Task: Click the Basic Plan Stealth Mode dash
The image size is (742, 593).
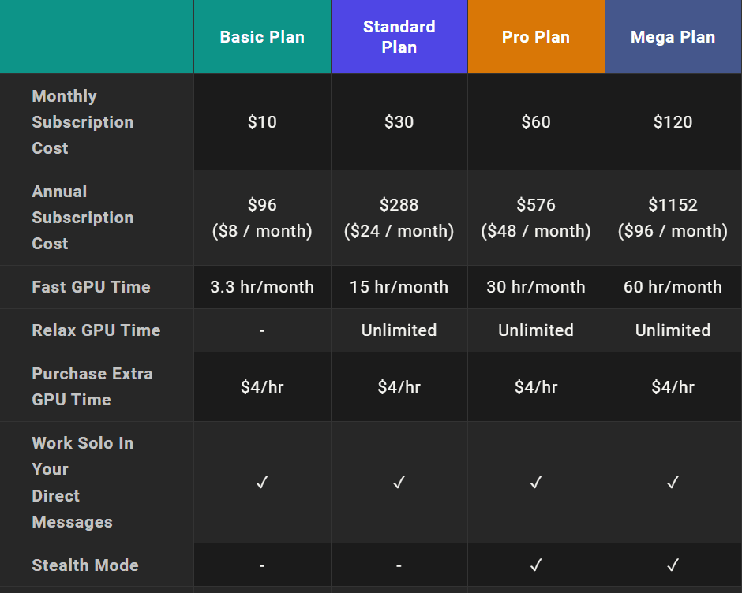Action: click(262, 565)
